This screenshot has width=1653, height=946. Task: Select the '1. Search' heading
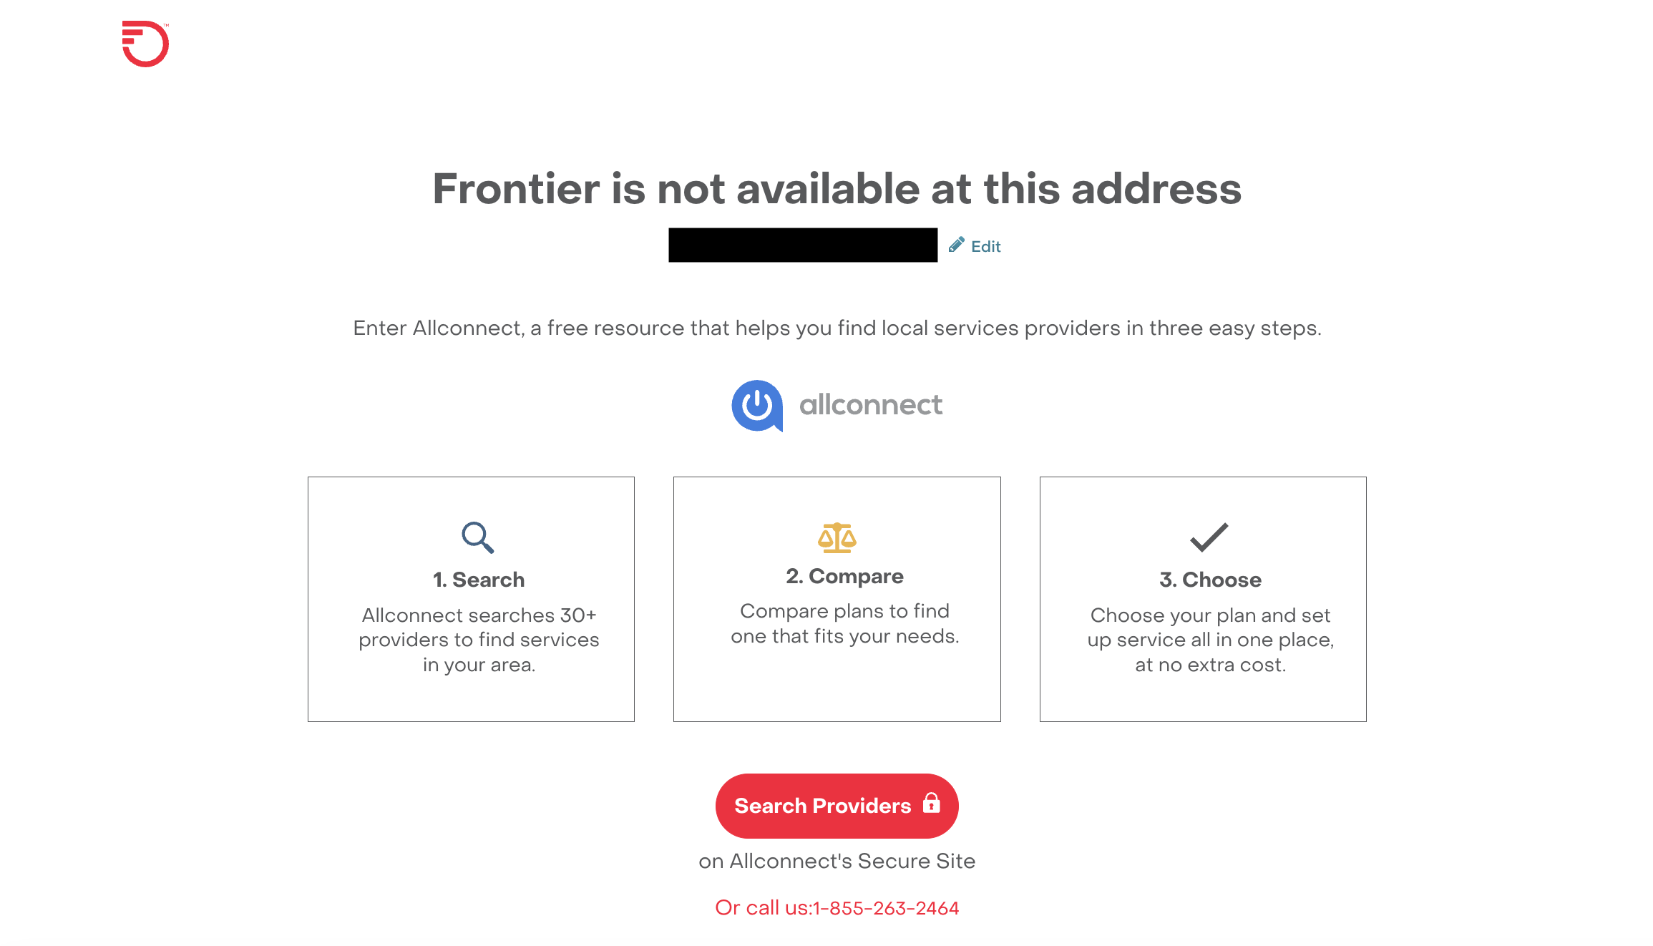pos(479,580)
